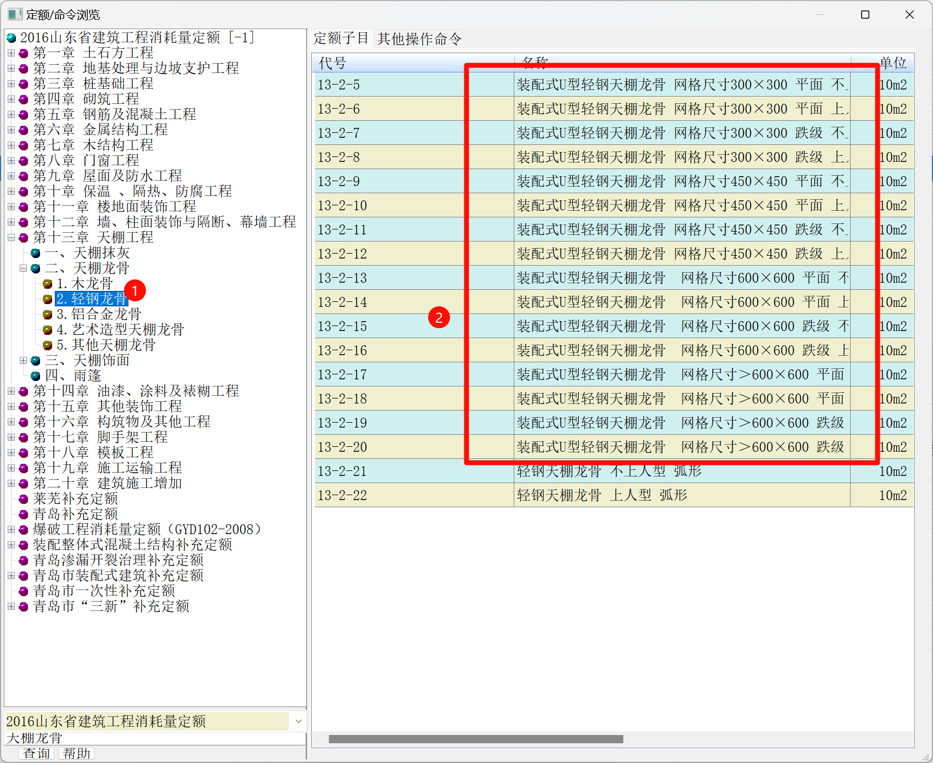Expand 青岛市“三新”补充定额 node
Screen dimensions: 933x763
click(x=11, y=607)
